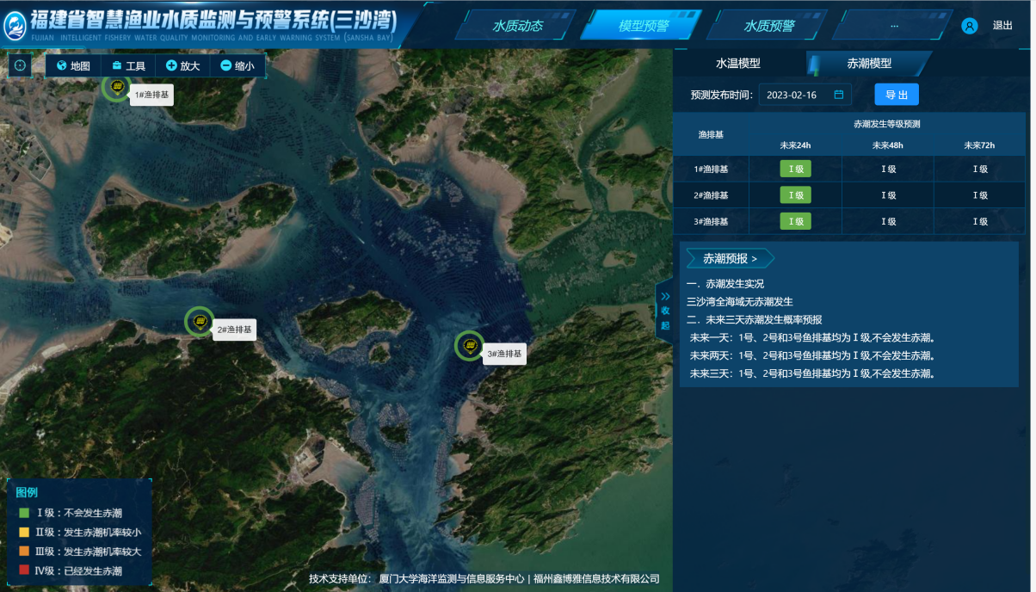
Task: Click the user profile avatar icon
Action: pyautogui.click(x=969, y=26)
